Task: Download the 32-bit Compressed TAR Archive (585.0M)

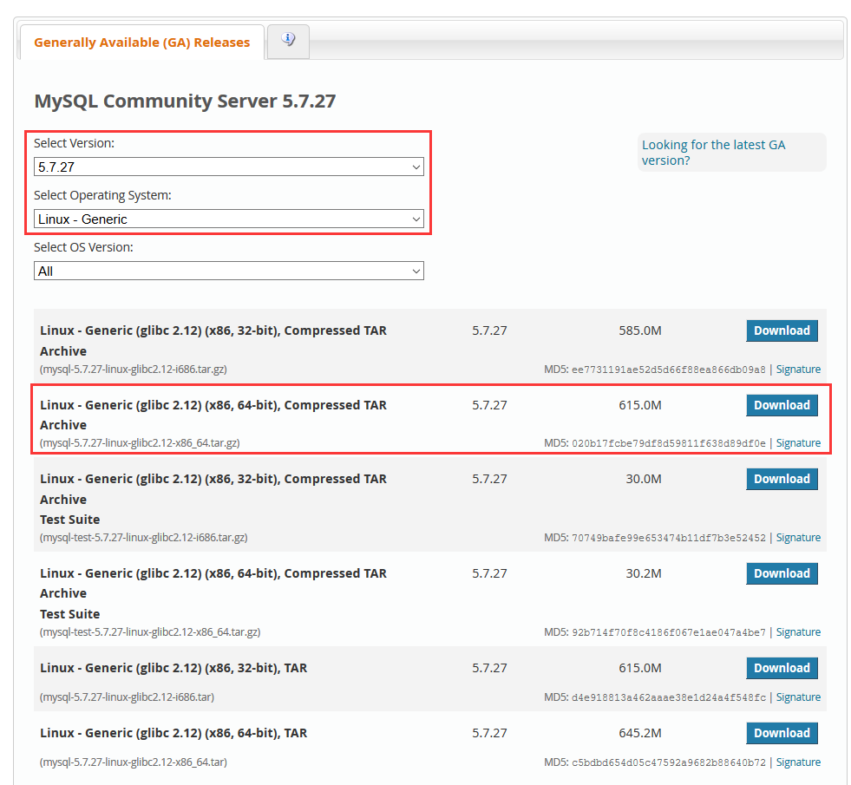Action: tap(781, 330)
